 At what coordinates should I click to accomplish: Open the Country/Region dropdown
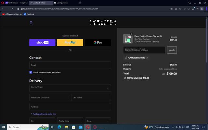(70, 88)
